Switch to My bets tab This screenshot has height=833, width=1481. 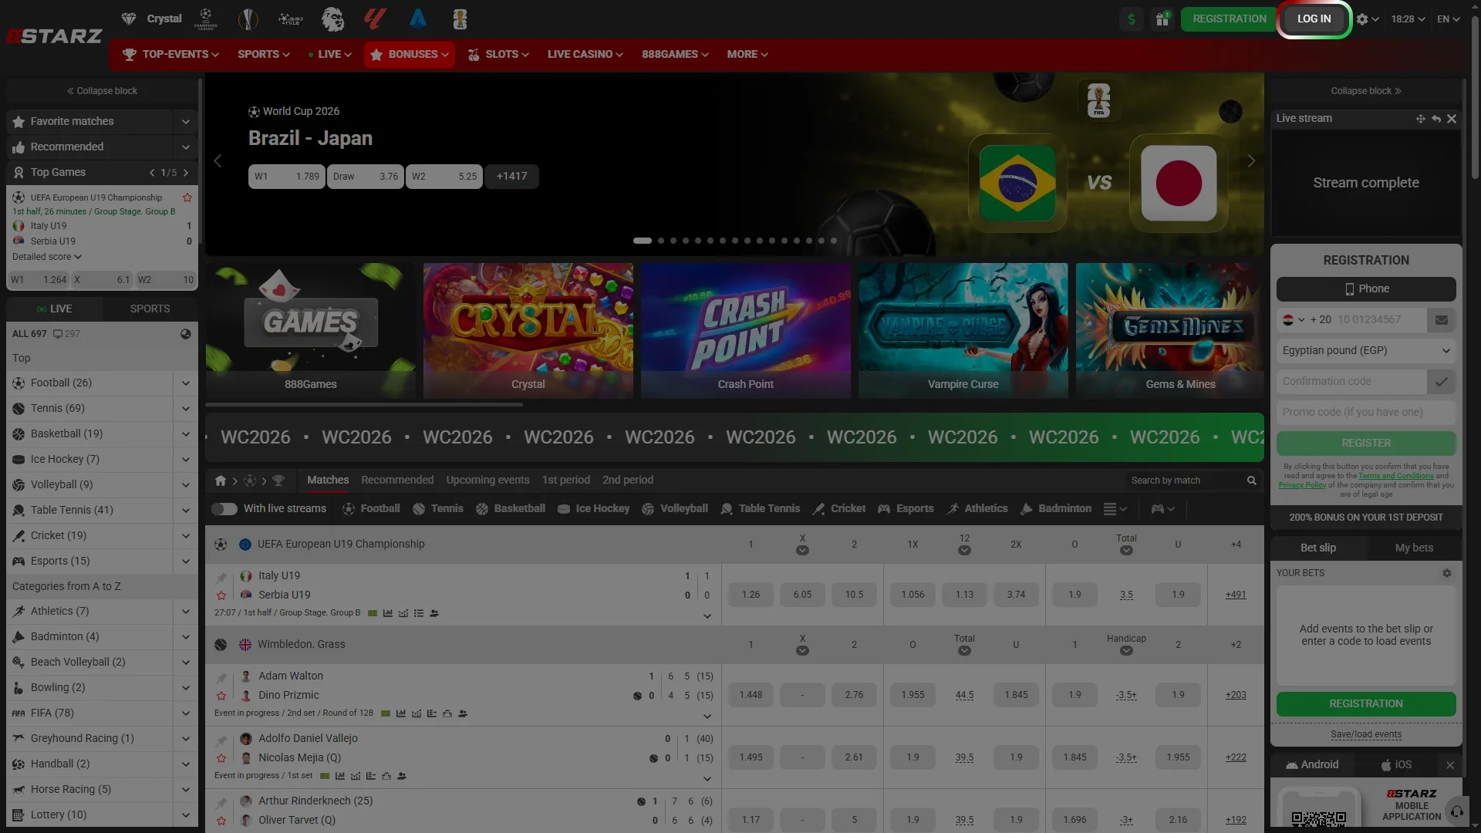click(1414, 548)
